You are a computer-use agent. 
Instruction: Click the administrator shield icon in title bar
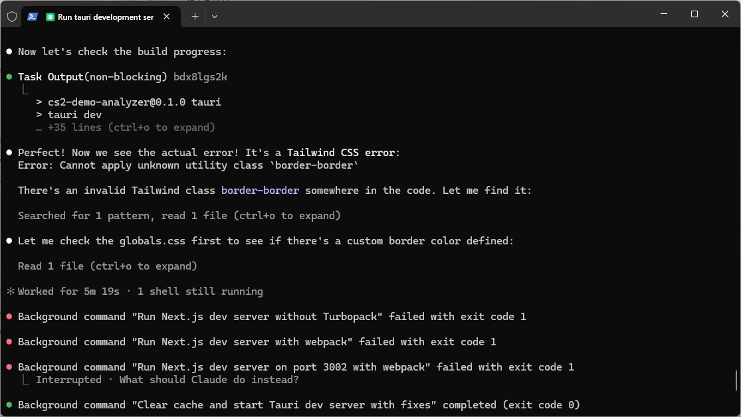11,17
